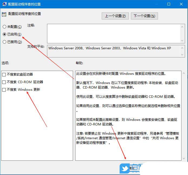Viewport: 188px width, 175px height.
Task: Minimize the policy settings window
Action: click(157, 4)
